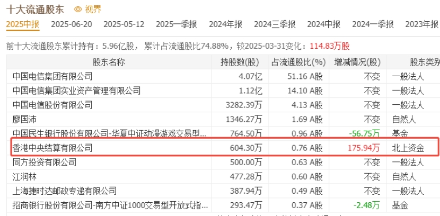Screen dimensions: 440x216
Task: Switch to the 2025-06-20 tab
Action: (71, 24)
